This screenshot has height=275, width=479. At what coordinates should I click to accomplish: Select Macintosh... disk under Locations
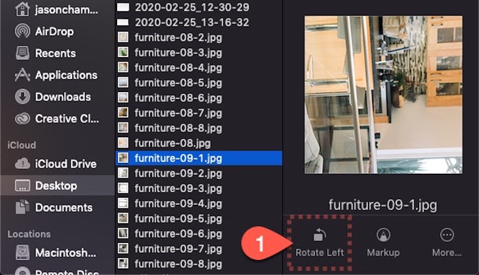tap(56, 253)
